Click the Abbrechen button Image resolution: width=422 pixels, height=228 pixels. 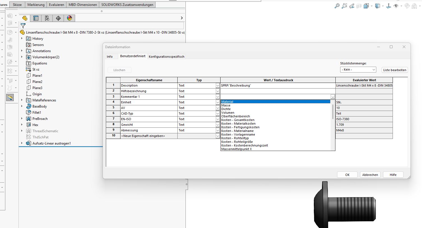click(370, 175)
